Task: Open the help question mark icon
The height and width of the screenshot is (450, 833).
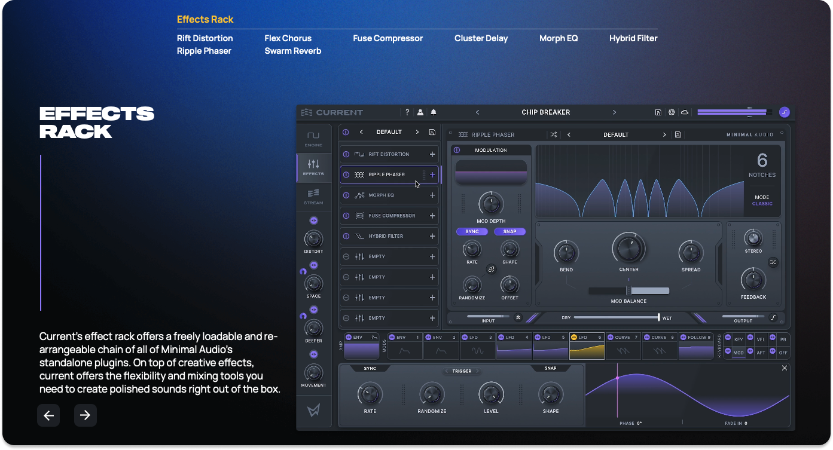Action: click(407, 112)
